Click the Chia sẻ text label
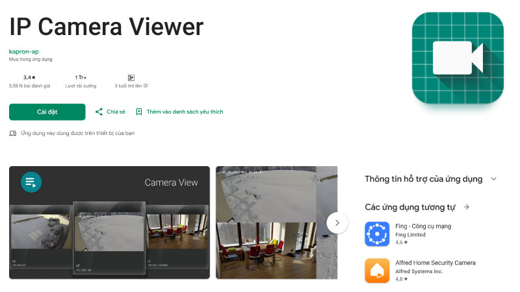This screenshot has width=520, height=292. 116,112
